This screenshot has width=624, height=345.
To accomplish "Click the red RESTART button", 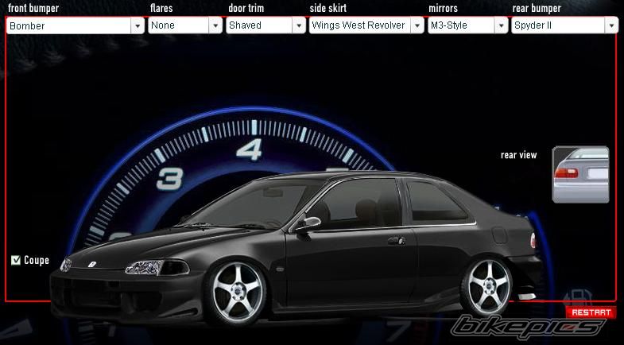I will 591,312.
